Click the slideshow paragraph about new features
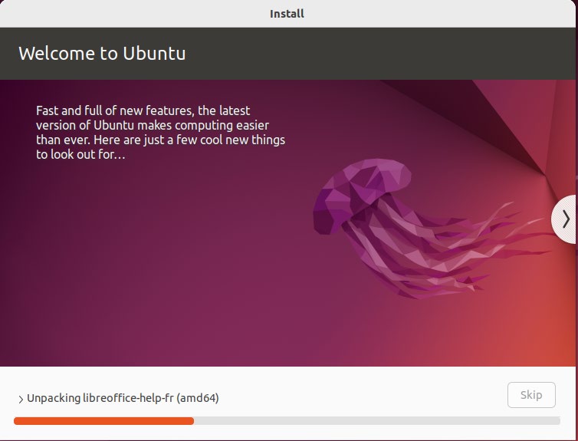The image size is (578, 441). pos(160,133)
